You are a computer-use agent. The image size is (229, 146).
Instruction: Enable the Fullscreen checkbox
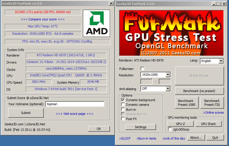tap(142, 68)
